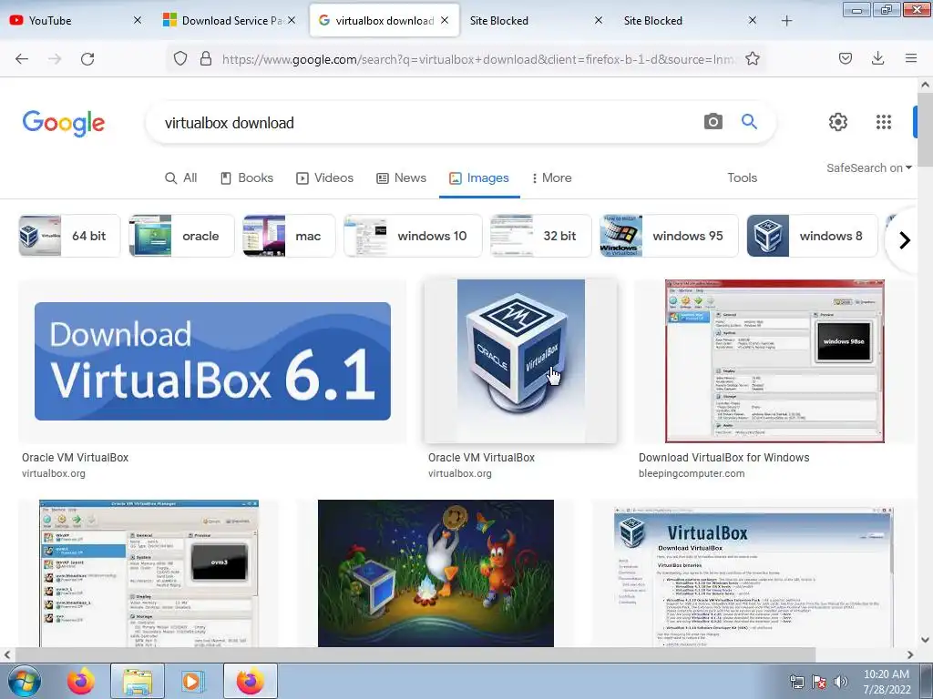The image size is (933, 699).
Task: Switch to the Download Service Pack tab
Action: (x=231, y=20)
